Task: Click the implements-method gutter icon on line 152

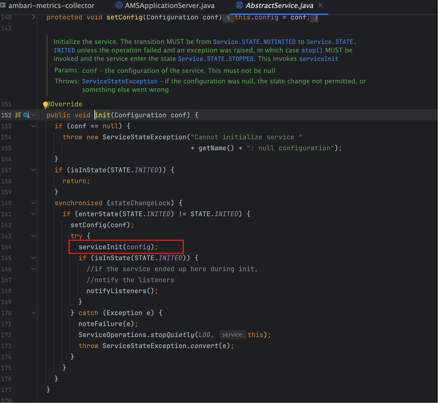Action: (x=18, y=115)
